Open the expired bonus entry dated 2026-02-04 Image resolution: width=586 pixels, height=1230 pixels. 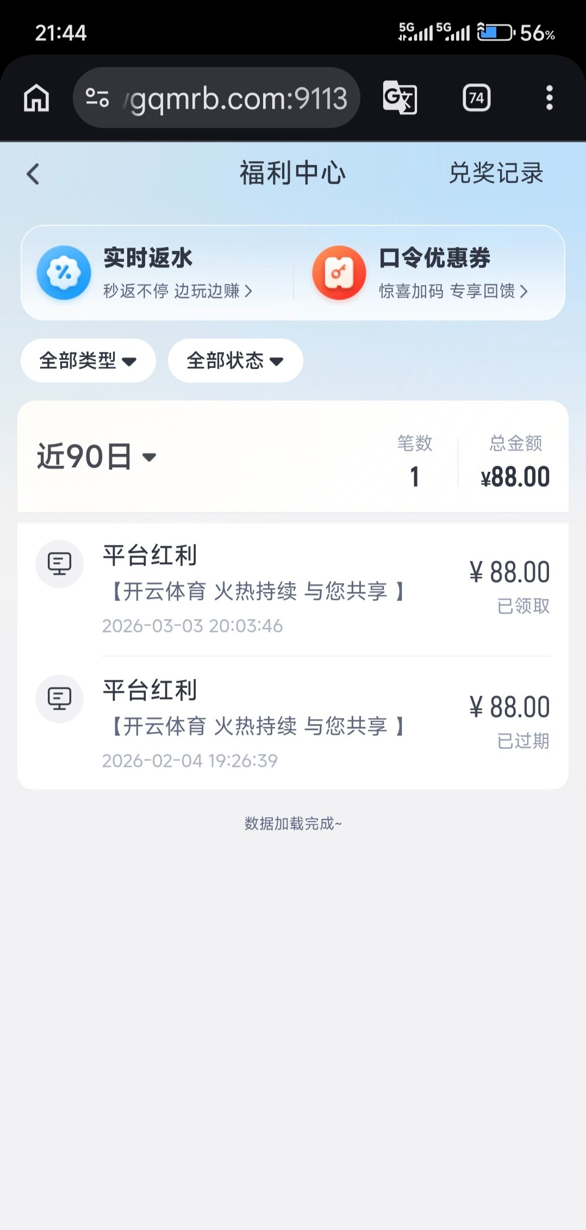294,725
